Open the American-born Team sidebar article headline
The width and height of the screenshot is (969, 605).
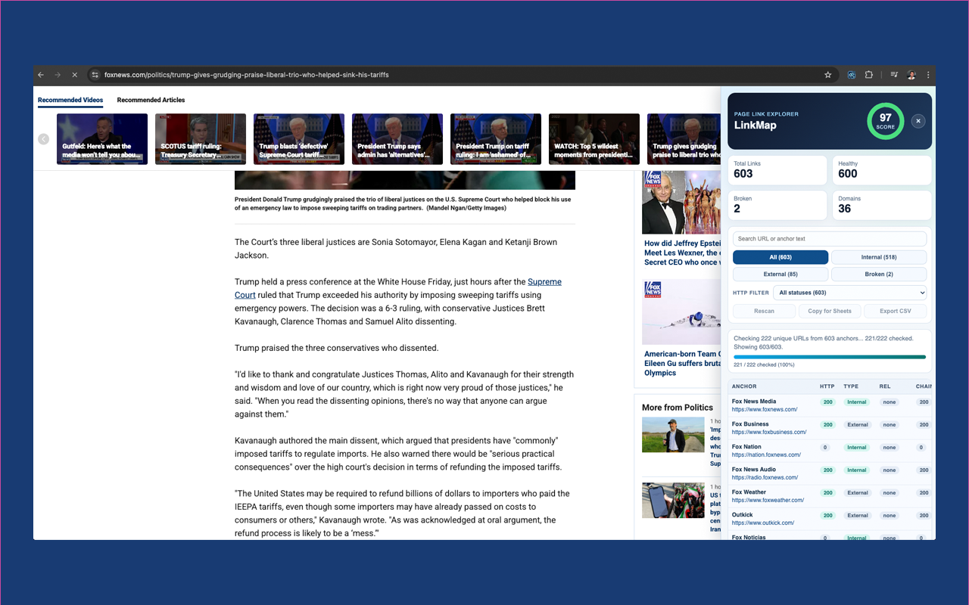coord(681,363)
